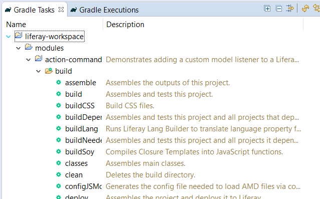The image size is (320, 199).
Task: Click 'Runs Liferay Lang Builder' description
Action: [203, 129]
